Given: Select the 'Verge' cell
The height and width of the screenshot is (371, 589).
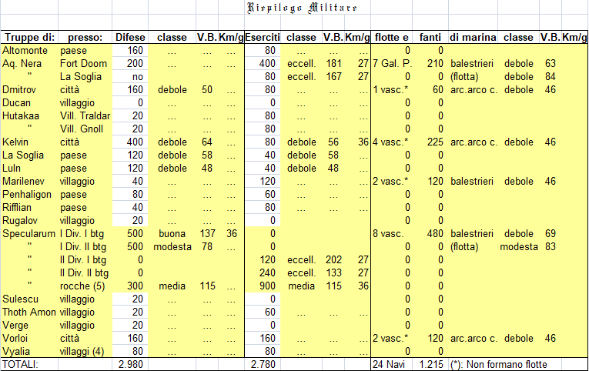Looking at the screenshot, I should (x=15, y=325).
